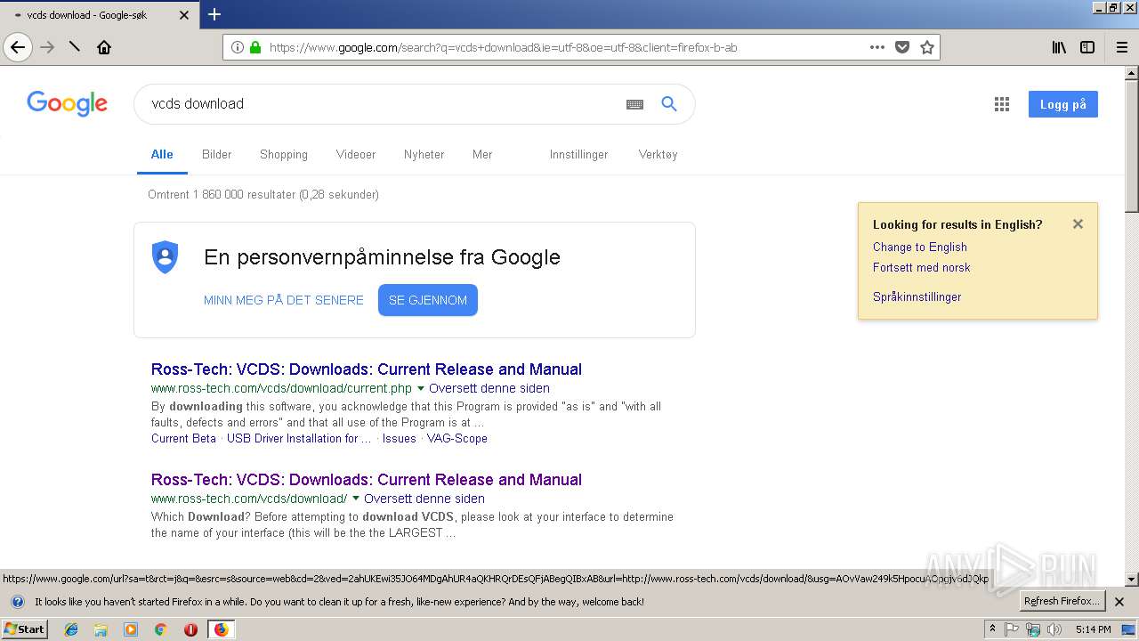Viewport: 1139px width, 641px height.
Task: Switch to the Shopping tab
Action: pyautogui.click(x=284, y=154)
